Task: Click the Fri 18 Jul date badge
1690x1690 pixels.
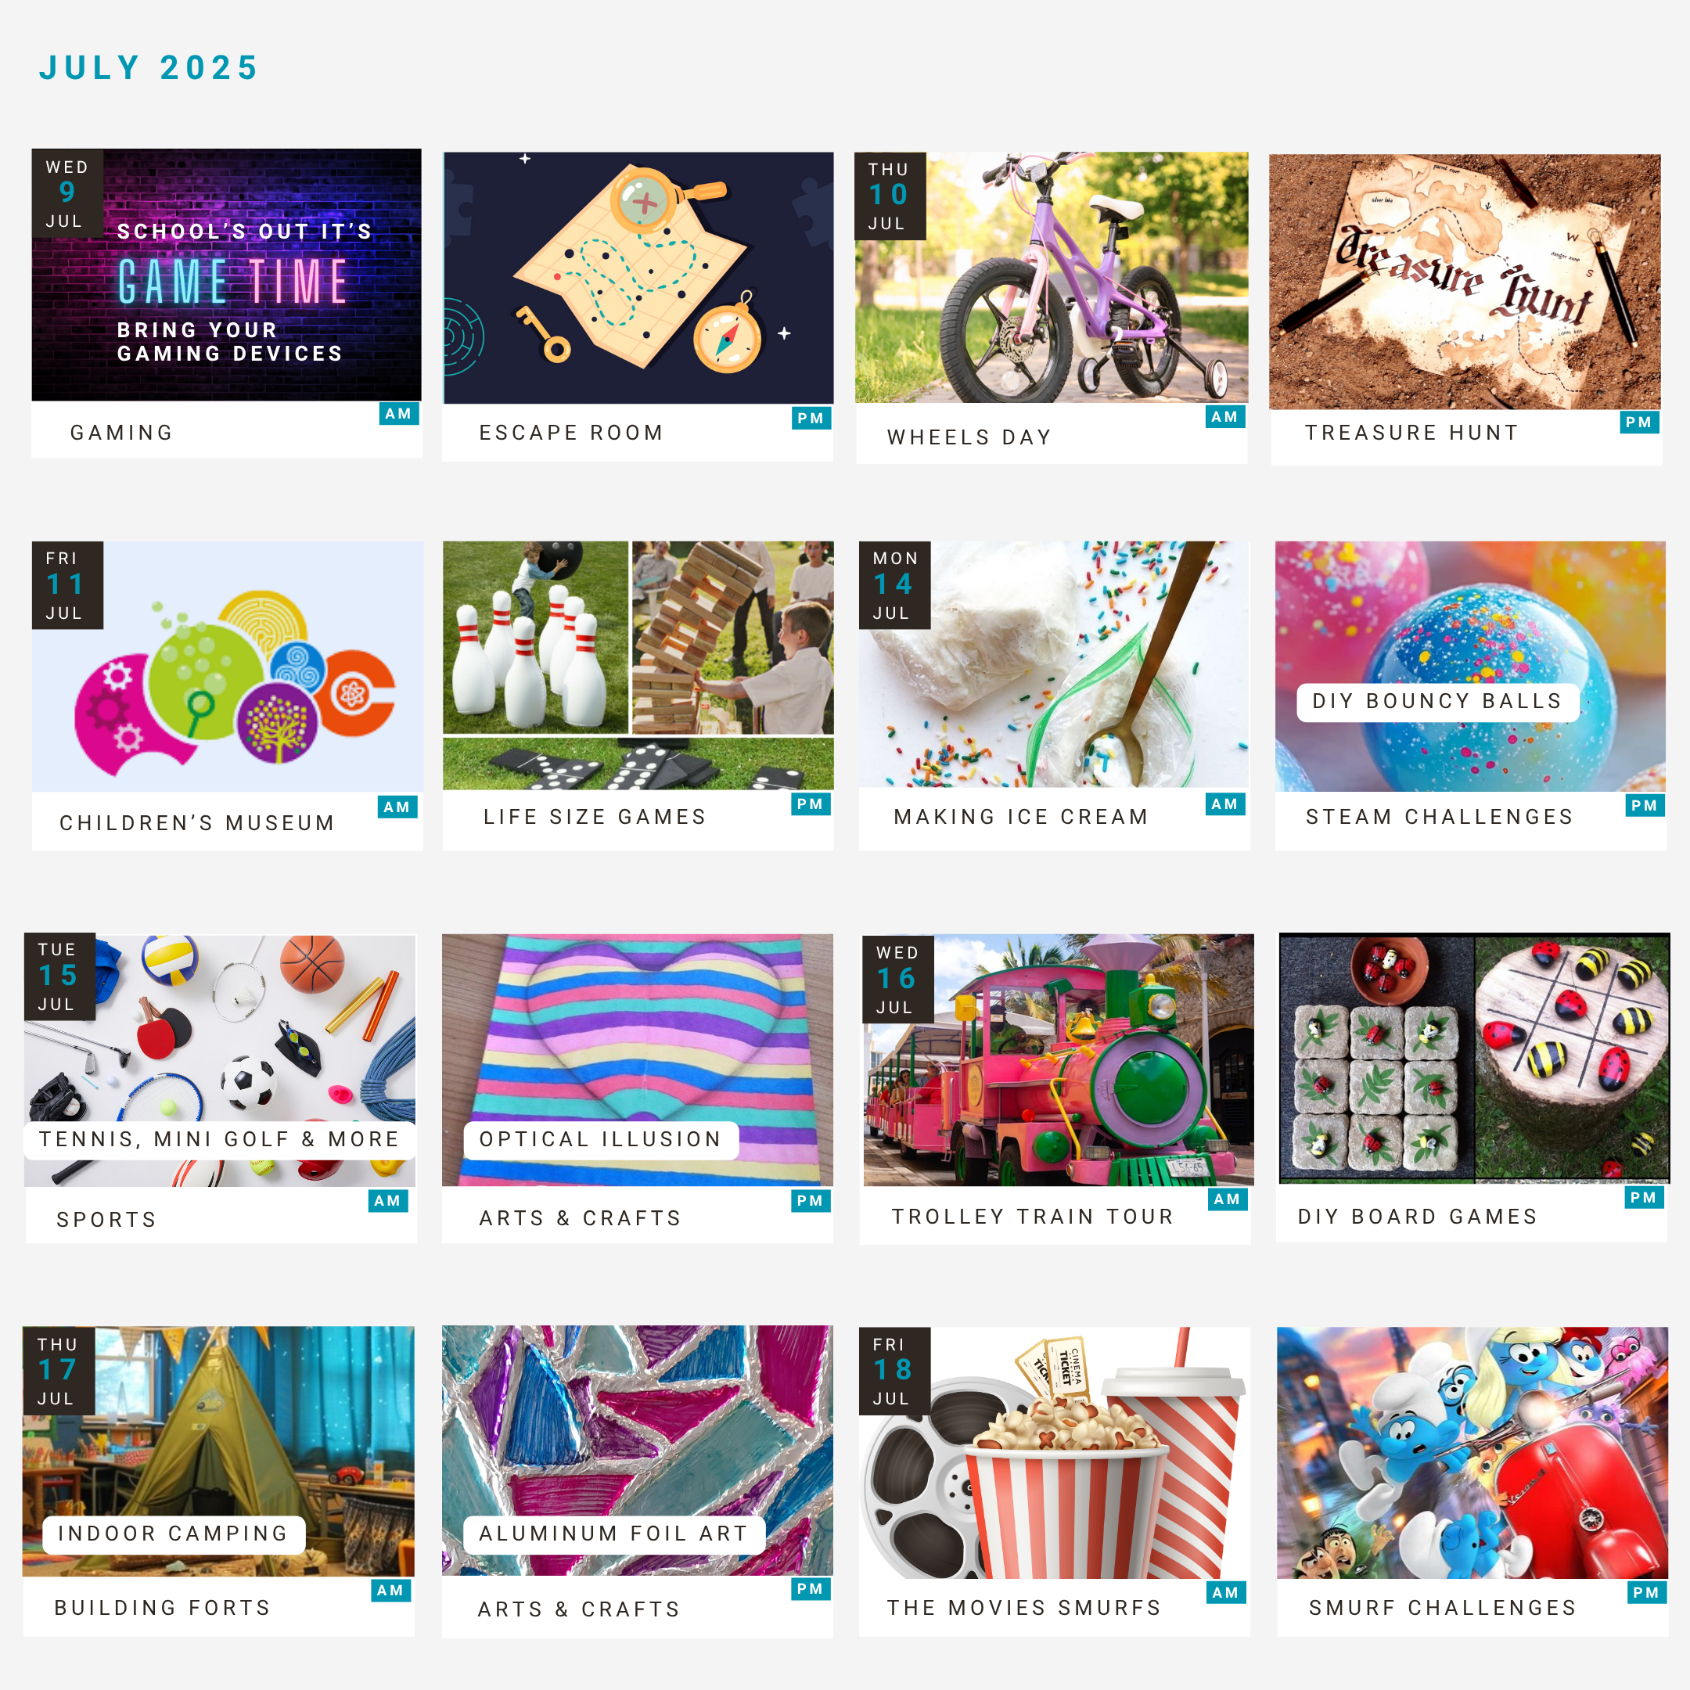Action: 895,1372
